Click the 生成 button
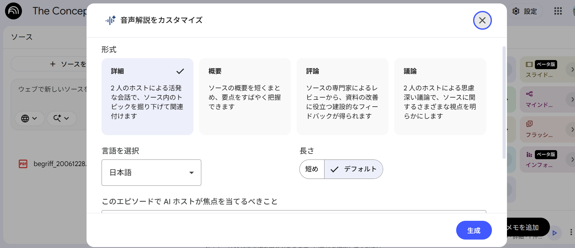 click(474, 230)
